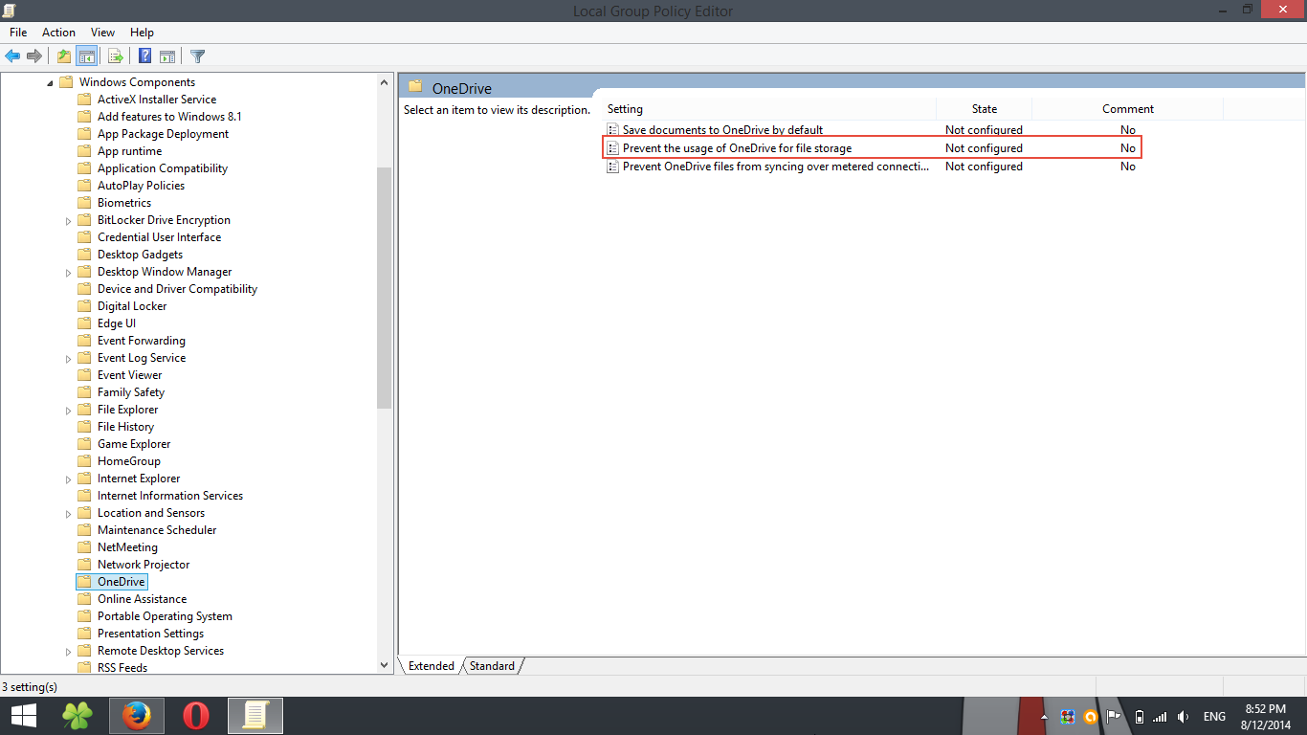Screen dimensions: 1307x735
Task: Click the Forward arrow toolbar icon
Action: click(x=34, y=56)
